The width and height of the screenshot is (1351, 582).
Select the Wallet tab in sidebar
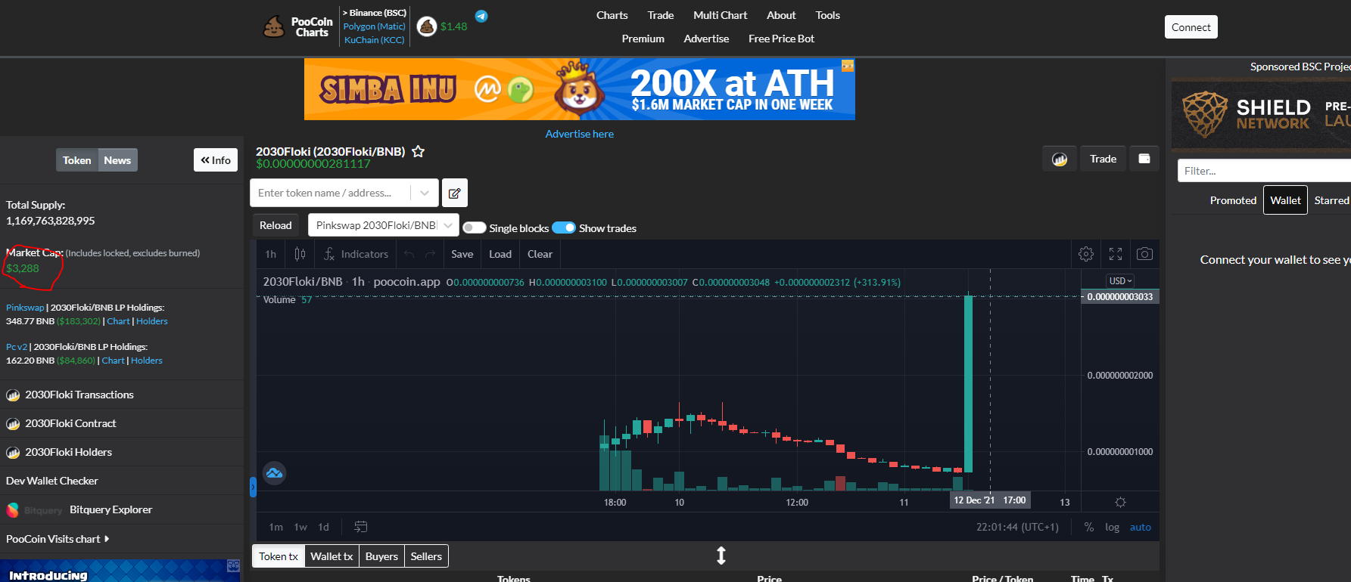coord(1285,200)
